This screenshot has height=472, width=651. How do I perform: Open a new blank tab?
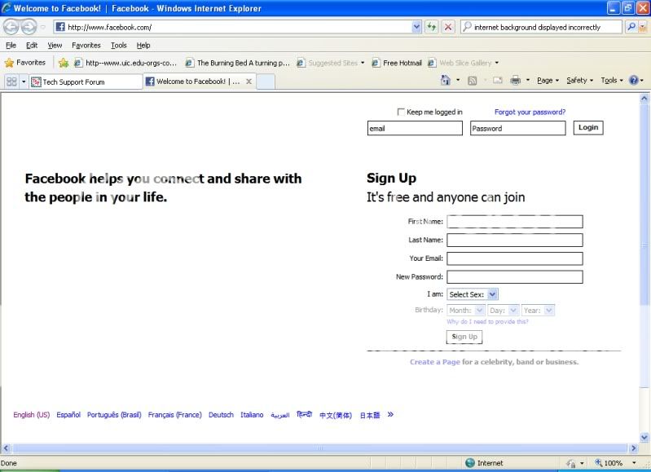[266, 82]
